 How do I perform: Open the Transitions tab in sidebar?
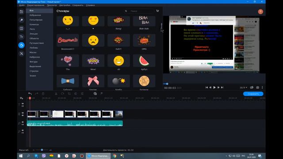point(21,28)
